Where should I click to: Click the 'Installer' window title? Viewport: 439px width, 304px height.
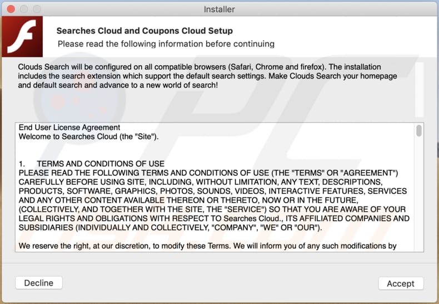[219, 9]
